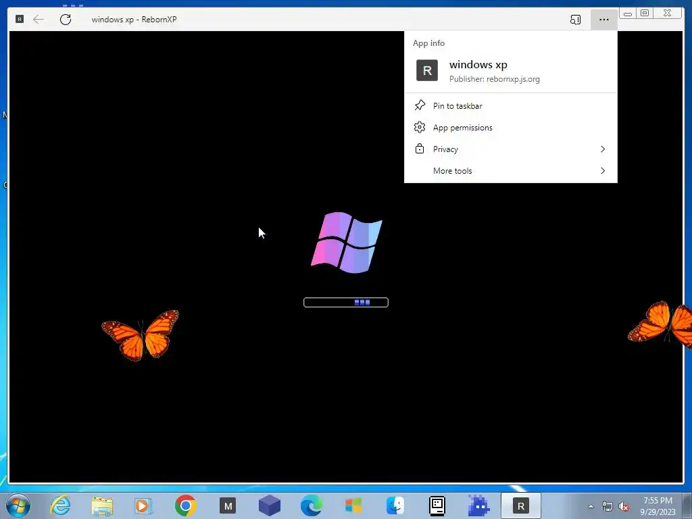Click the muted volume tray icon
692x519 pixels.
point(624,506)
